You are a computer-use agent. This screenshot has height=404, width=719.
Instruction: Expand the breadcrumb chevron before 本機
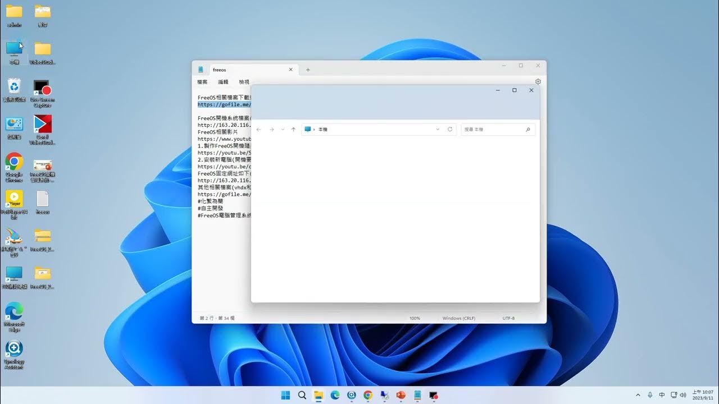point(314,130)
